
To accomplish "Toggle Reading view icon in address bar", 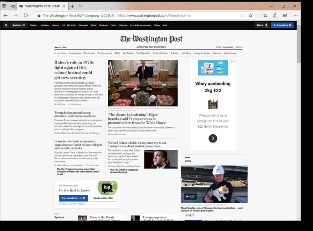I will point(242,16).
